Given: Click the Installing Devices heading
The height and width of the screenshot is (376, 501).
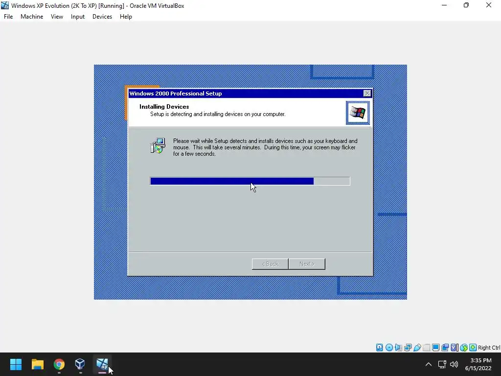Looking at the screenshot, I should tap(164, 107).
